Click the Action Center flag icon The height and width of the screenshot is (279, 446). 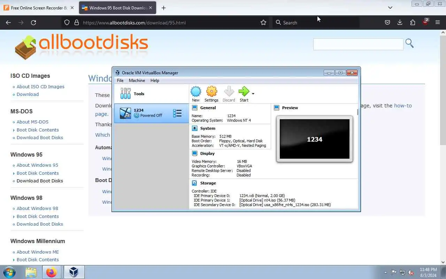[x=394, y=272]
